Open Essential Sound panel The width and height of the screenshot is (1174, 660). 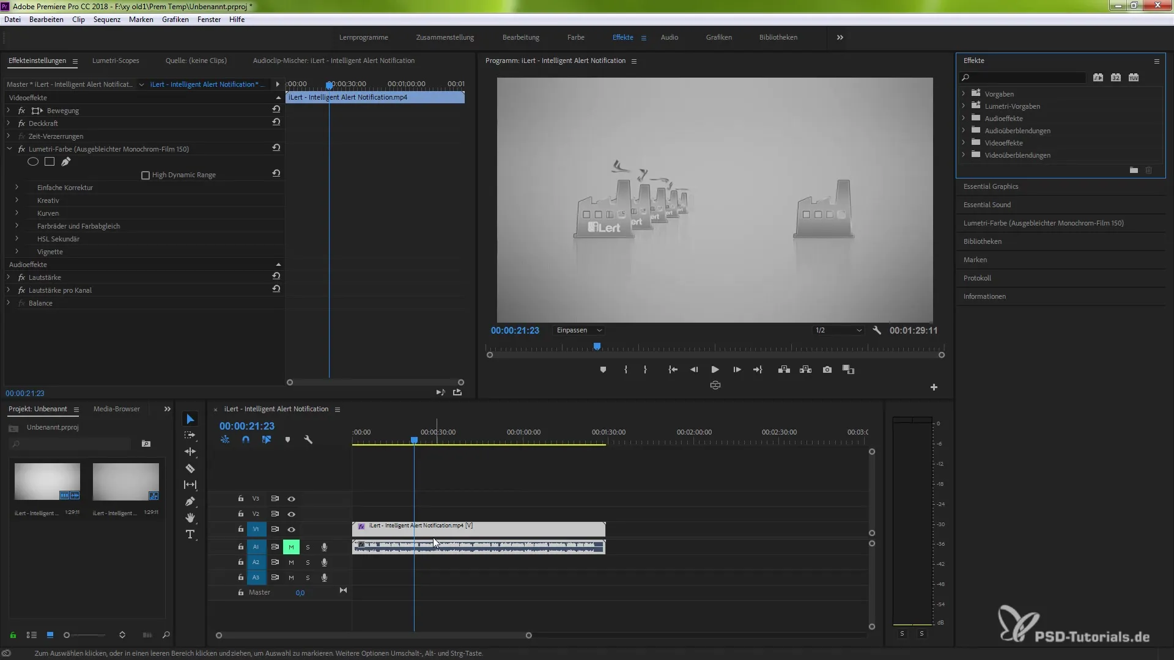[987, 205]
